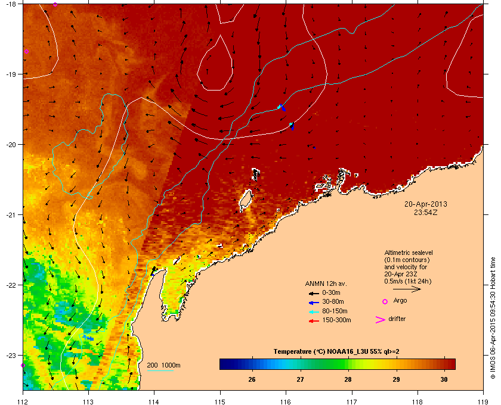Click the 'ANMN 12h av.' legend heading
The image size is (501, 405).
[x=326, y=283]
